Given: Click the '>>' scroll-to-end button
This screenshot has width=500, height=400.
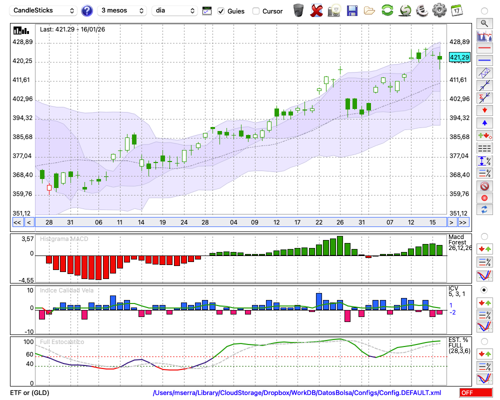Looking at the screenshot, I should (x=463, y=222).
